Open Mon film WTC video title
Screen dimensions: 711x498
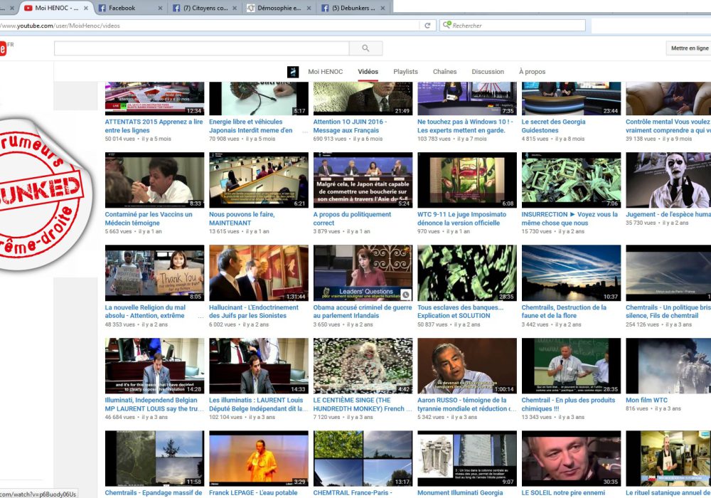[x=646, y=400]
